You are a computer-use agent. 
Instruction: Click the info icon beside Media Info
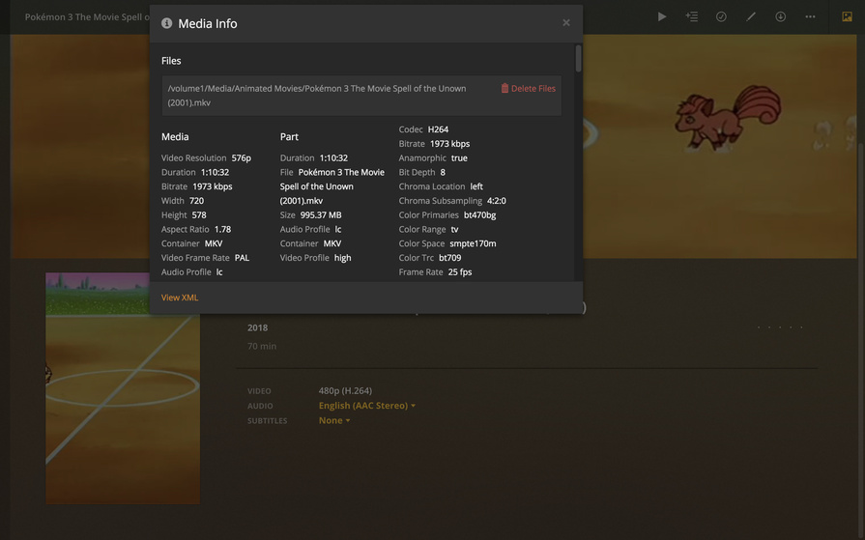point(166,23)
